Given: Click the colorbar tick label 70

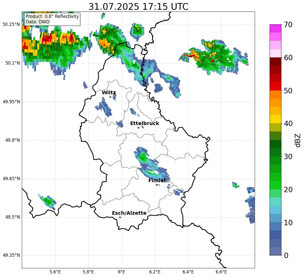Looking at the screenshot, I should coord(288,25).
